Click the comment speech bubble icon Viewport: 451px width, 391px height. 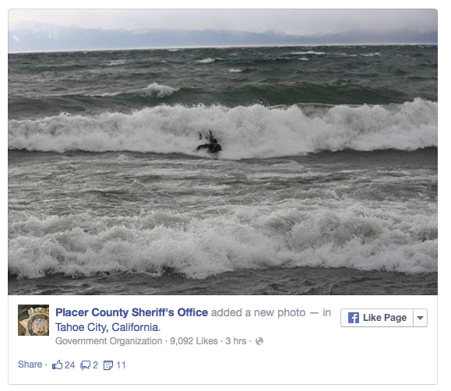(86, 365)
